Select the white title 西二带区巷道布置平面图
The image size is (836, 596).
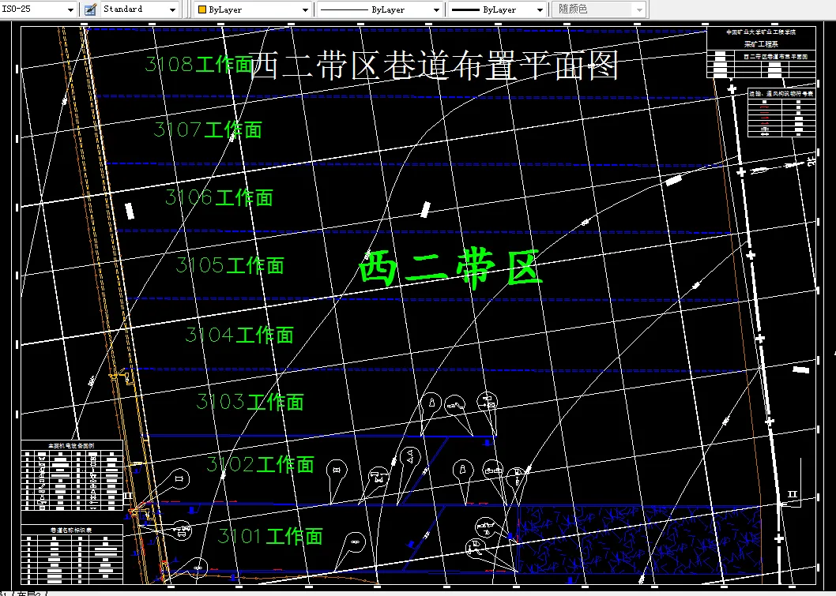click(434, 66)
